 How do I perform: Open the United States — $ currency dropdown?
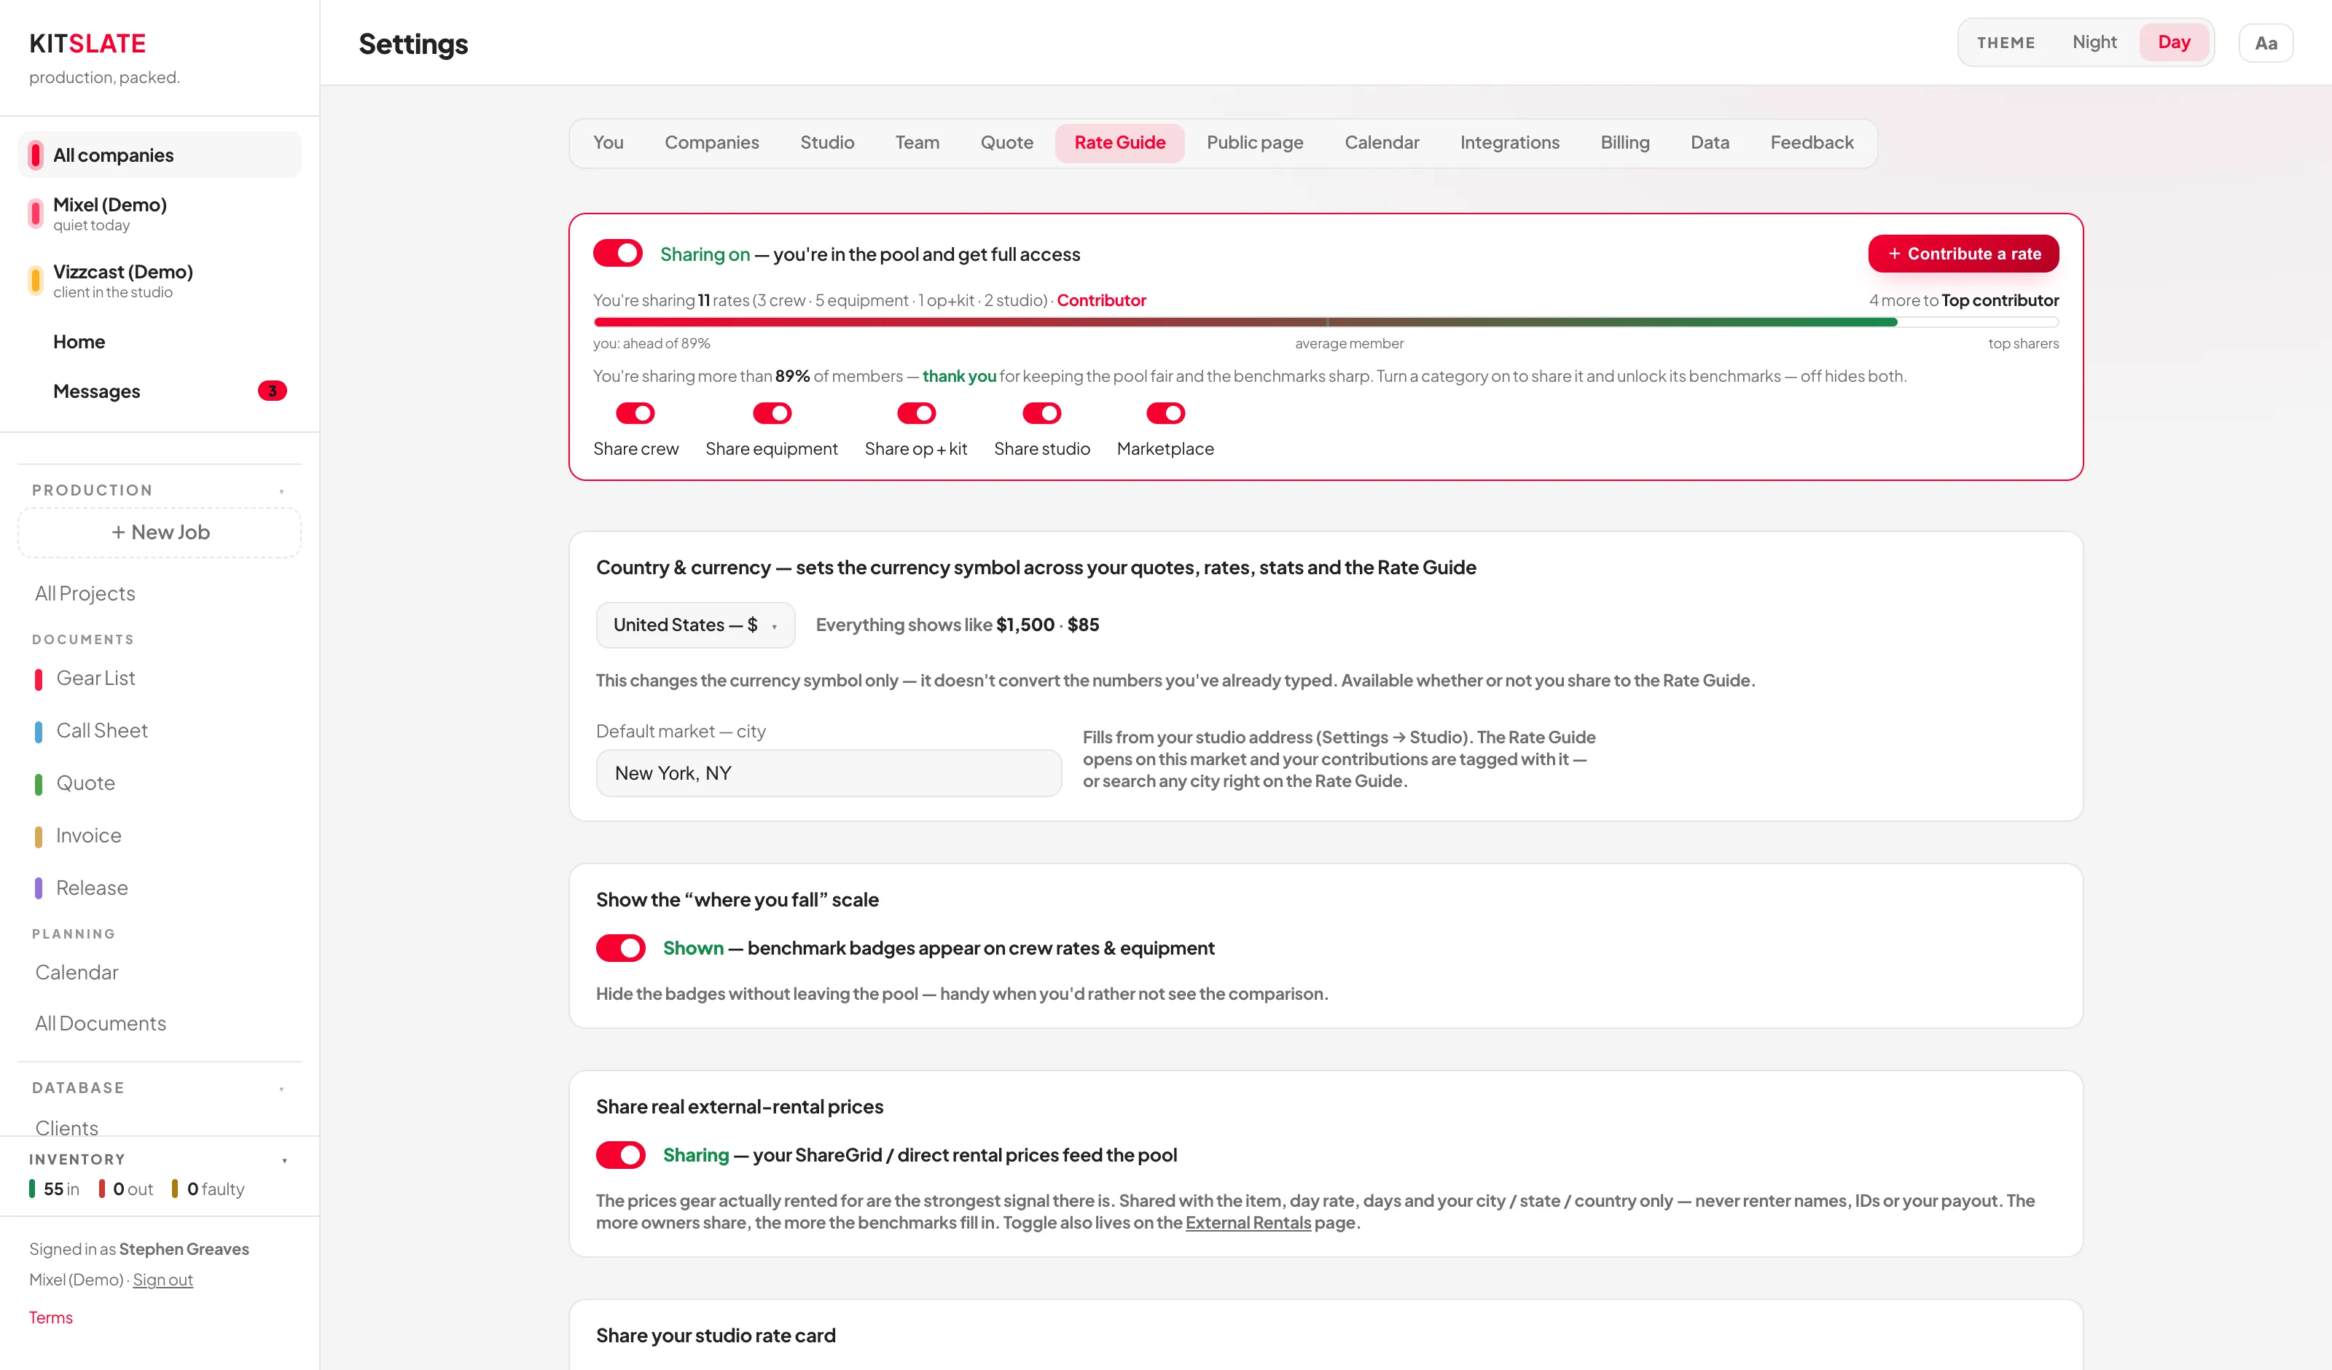[x=695, y=625]
